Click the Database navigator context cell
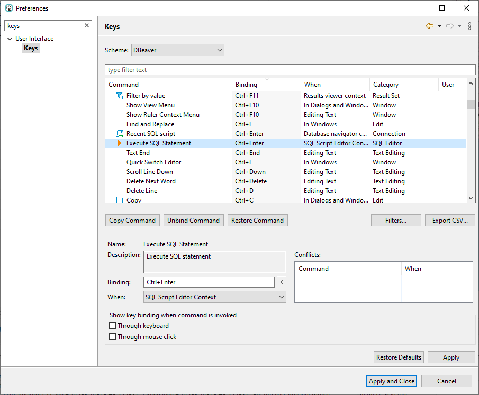 (335, 134)
